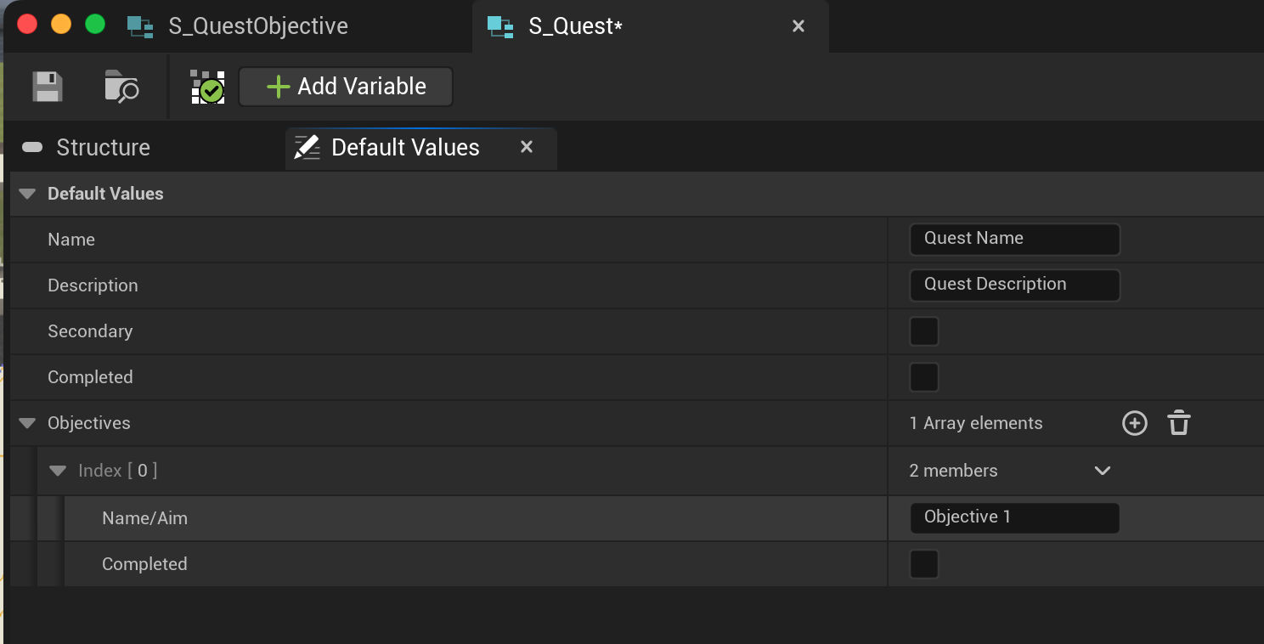This screenshot has width=1264, height=644.
Task: Collapse the Objectives array
Action: tap(27, 423)
